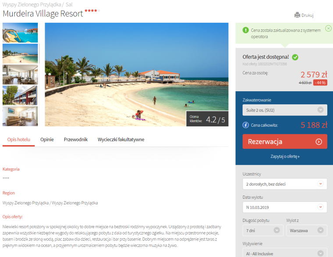This screenshot has width=333, height=257.
Task: Click the green exclamation alert icon
Action: pyautogui.click(x=245, y=30)
